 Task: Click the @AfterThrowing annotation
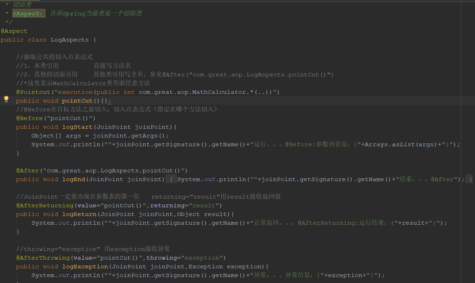click(43, 258)
